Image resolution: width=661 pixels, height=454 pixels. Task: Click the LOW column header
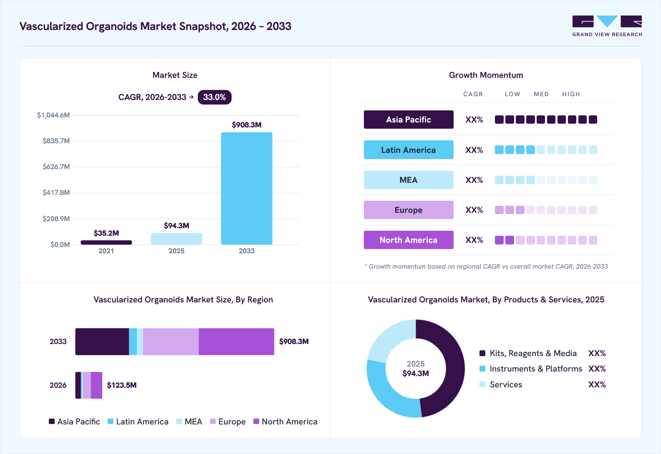pos(512,94)
